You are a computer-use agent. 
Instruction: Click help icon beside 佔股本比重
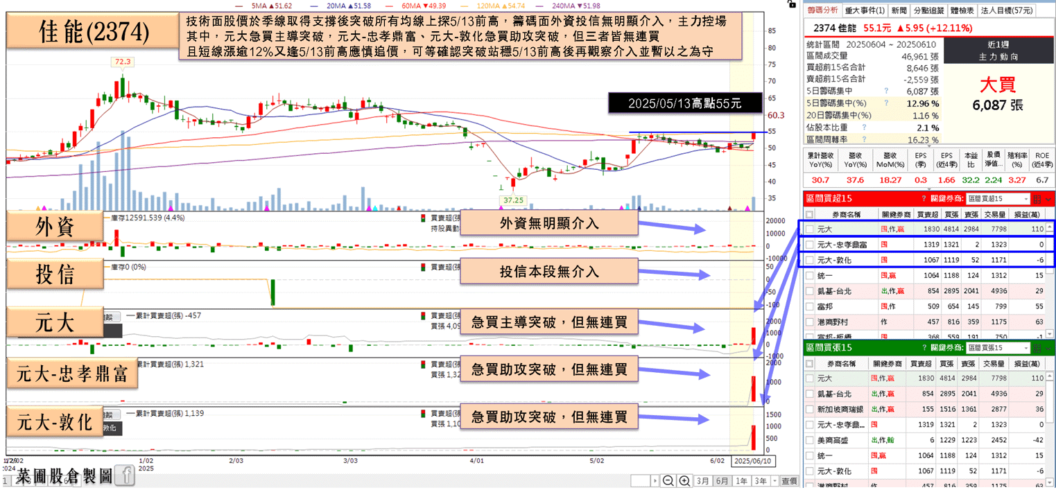863,128
